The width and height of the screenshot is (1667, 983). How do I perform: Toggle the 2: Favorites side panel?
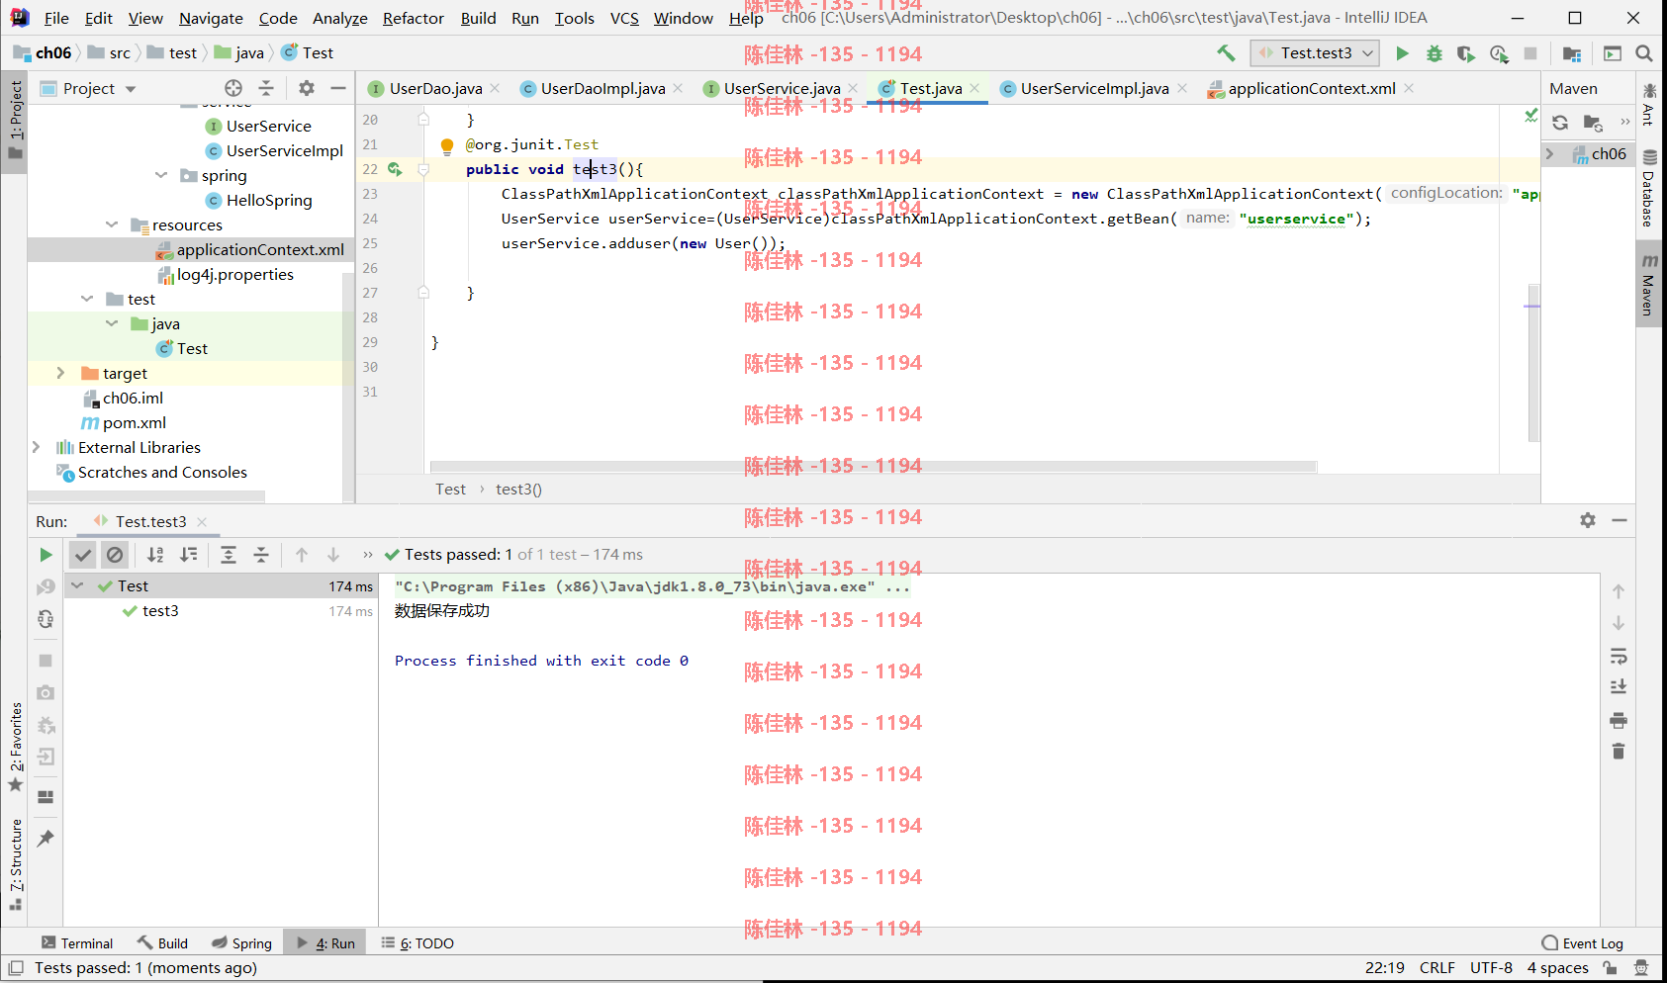15,748
